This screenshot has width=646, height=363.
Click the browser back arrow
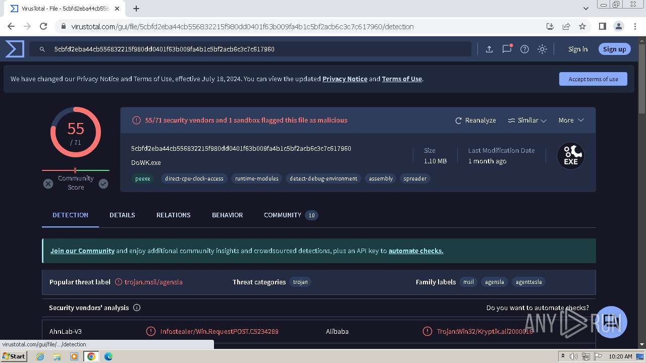11,26
